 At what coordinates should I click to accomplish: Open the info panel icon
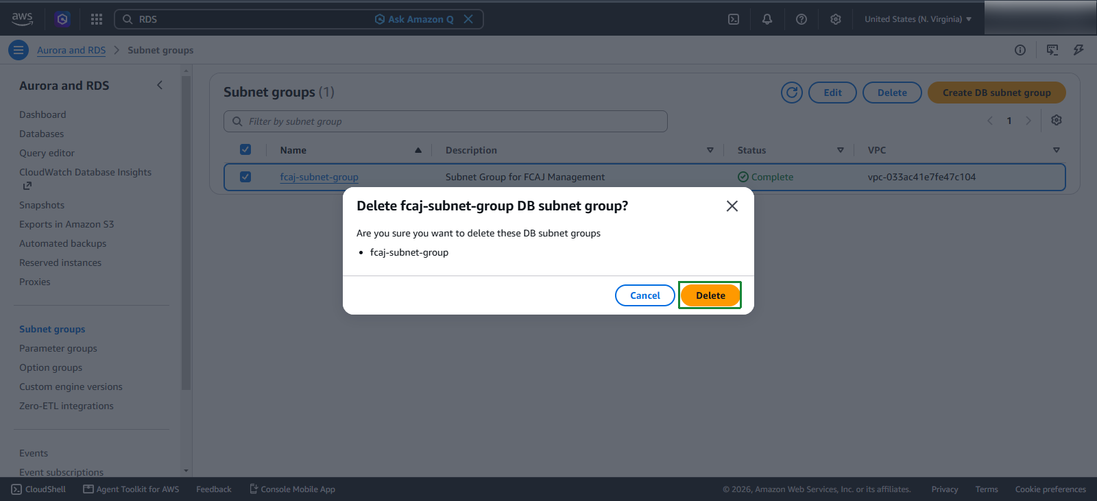coord(1020,50)
